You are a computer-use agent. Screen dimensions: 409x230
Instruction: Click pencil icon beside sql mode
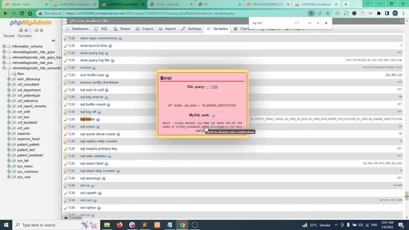coord(66,119)
